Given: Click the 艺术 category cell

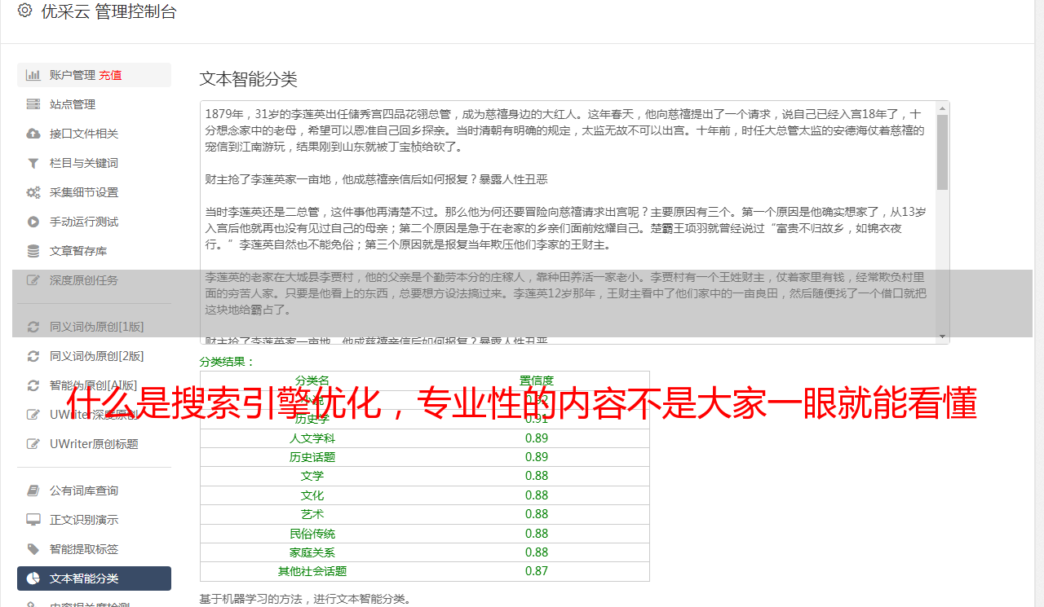Looking at the screenshot, I should point(312,514).
